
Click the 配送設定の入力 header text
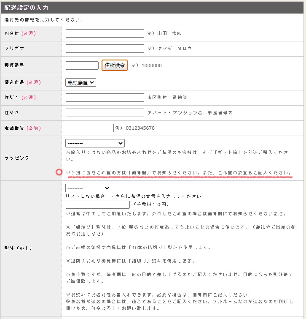coord(26,8)
